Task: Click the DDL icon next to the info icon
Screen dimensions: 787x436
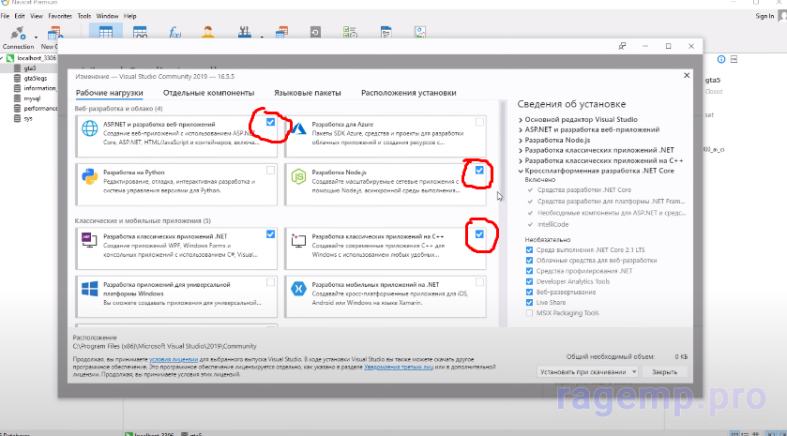Action: 734,59
